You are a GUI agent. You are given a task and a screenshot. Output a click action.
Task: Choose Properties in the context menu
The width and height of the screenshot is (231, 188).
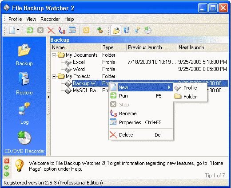click(141, 122)
